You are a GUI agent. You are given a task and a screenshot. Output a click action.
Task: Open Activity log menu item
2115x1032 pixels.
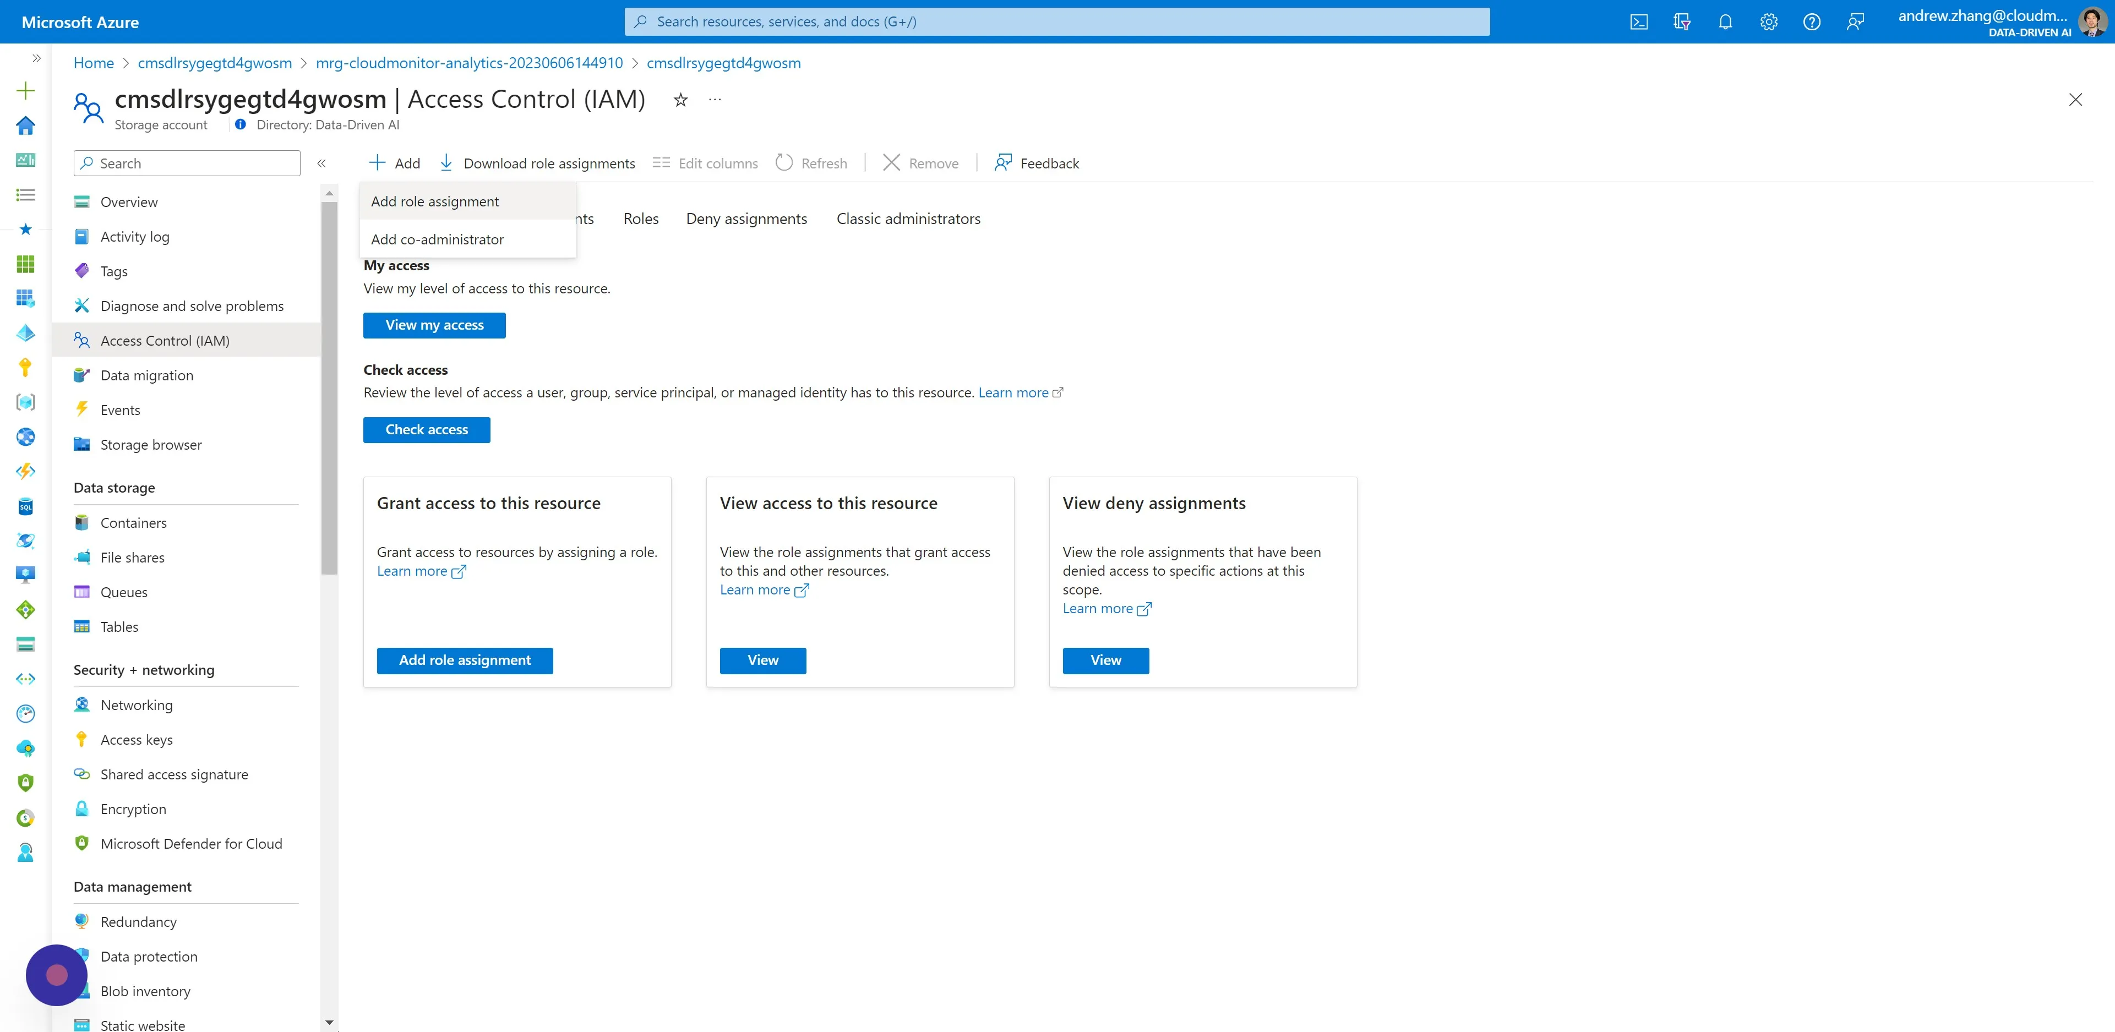[x=187, y=237]
